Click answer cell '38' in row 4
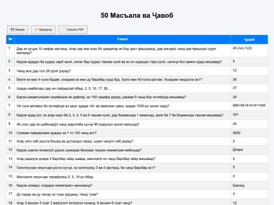The height and width of the screenshot is (205, 274). pyautogui.click(x=249, y=79)
